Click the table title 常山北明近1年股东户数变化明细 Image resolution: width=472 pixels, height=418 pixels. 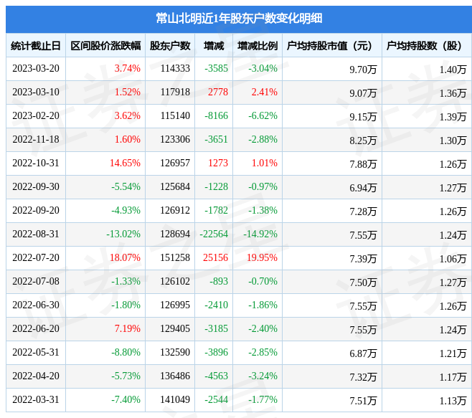point(239,19)
